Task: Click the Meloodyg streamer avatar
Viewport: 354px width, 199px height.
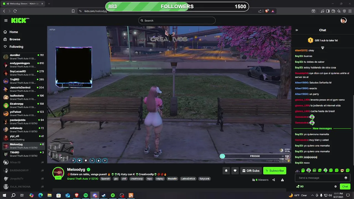Action: [58, 173]
